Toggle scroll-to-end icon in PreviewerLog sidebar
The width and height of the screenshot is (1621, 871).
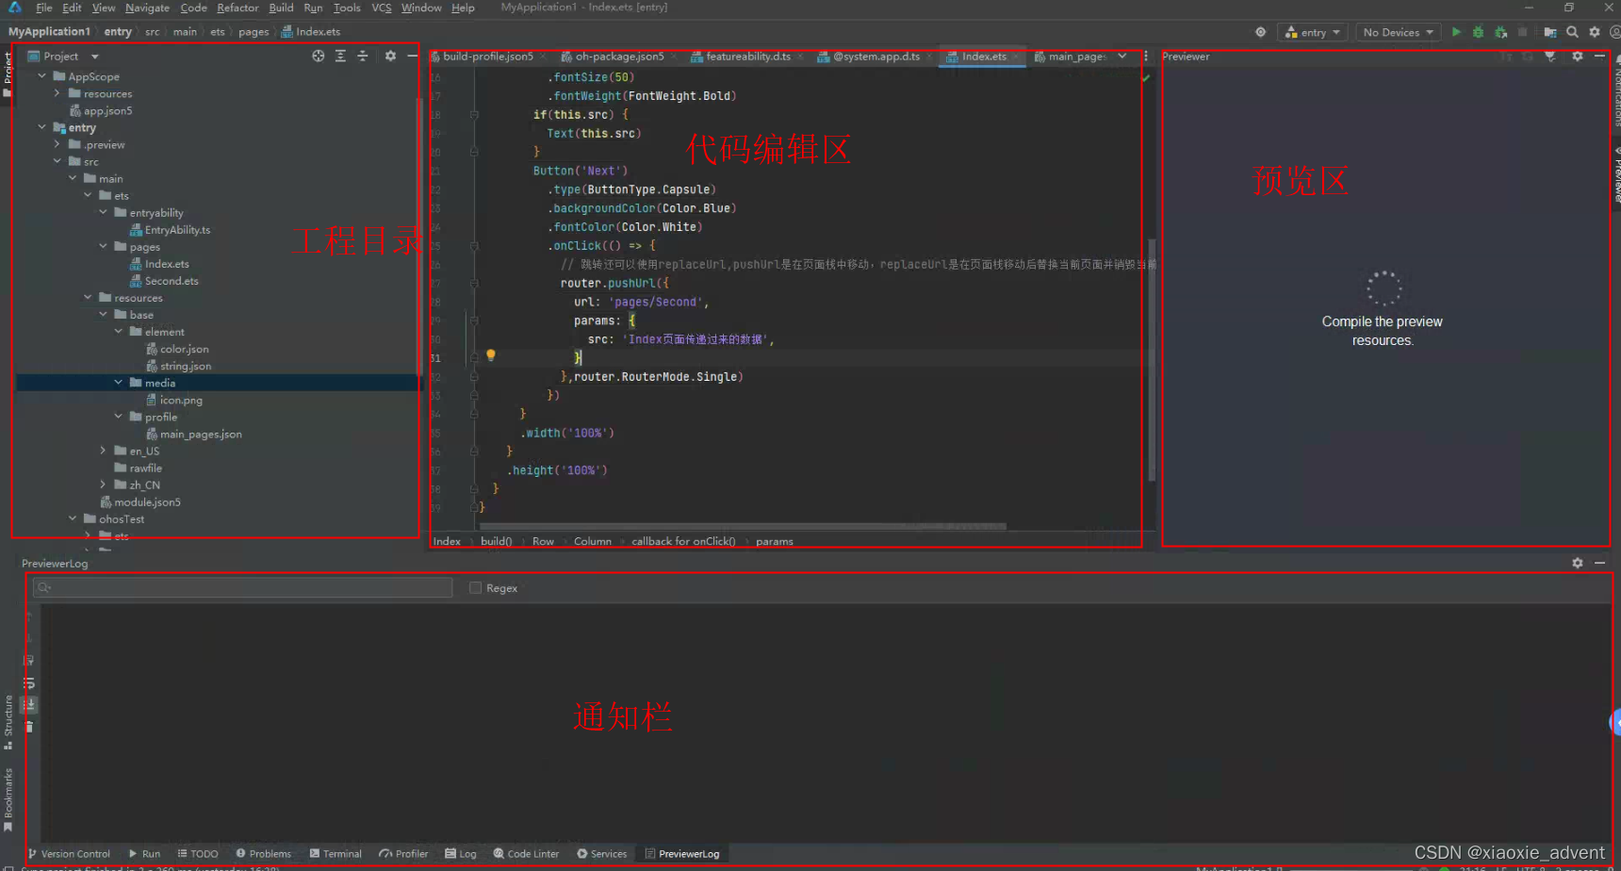tap(29, 704)
